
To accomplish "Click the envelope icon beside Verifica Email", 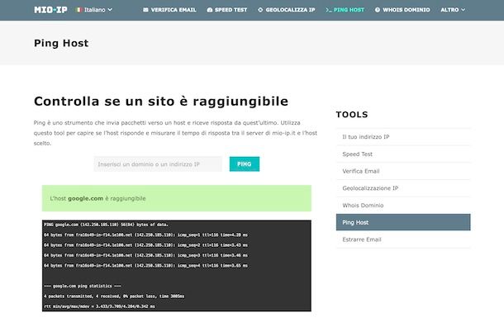I will [145, 10].
